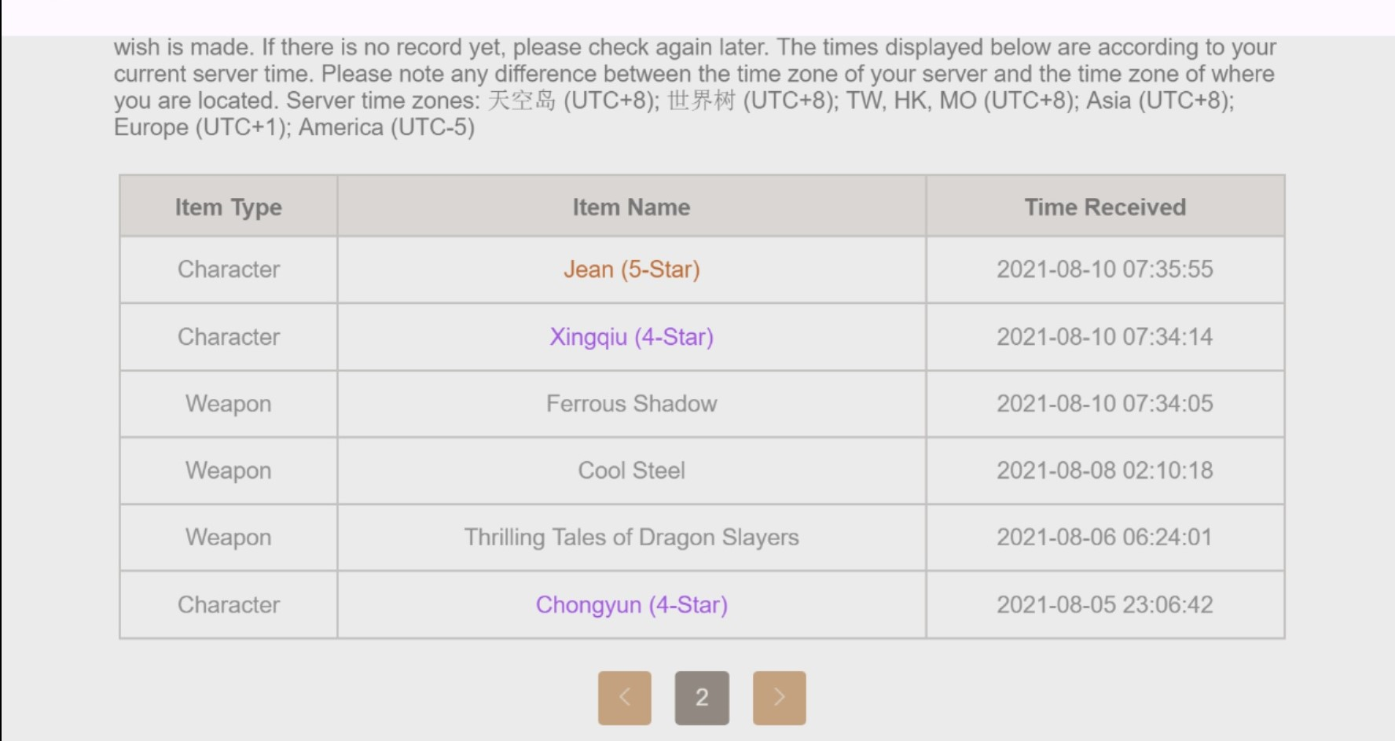Go to the previous page arrow
This screenshot has height=741, width=1395.
pos(624,697)
